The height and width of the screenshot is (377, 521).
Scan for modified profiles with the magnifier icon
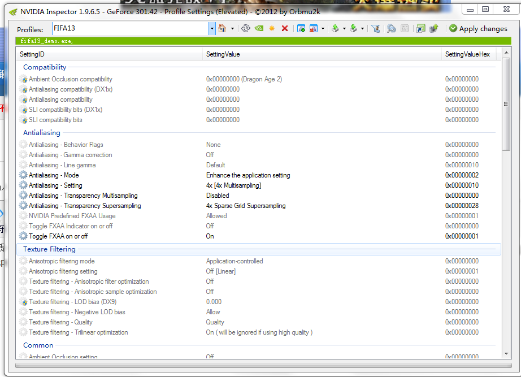click(x=392, y=29)
